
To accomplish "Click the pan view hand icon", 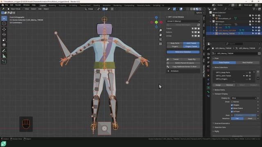I will pyautogui.click(x=160, y=35).
